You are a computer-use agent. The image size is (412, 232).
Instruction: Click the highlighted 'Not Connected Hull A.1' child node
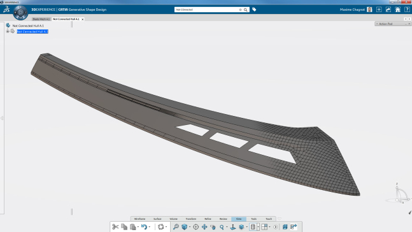32,32
